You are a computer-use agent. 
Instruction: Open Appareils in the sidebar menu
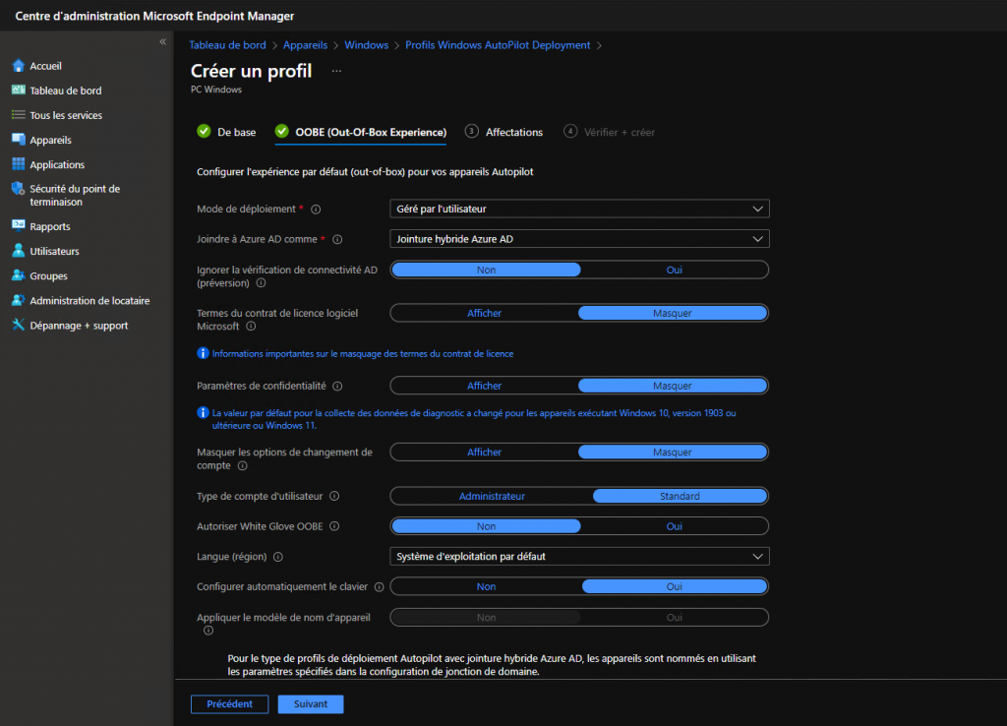point(50,140)
